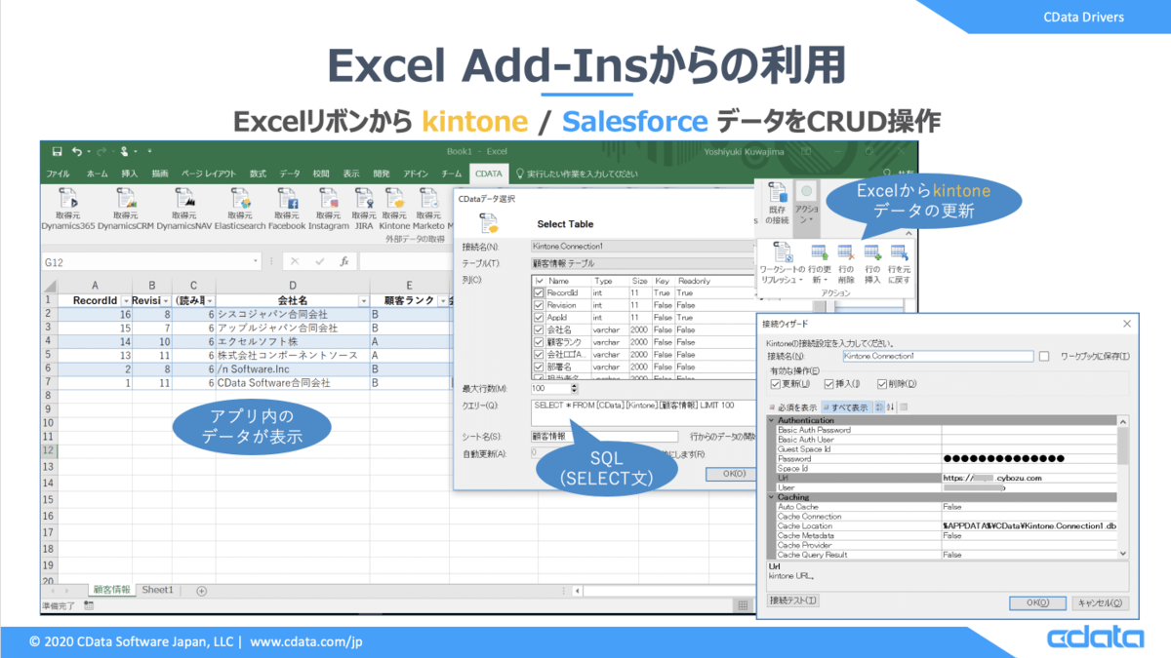This screenshot has width=1171, height=658.
Task: Open the ファイル ribbon tab
Action: (59, 174)
